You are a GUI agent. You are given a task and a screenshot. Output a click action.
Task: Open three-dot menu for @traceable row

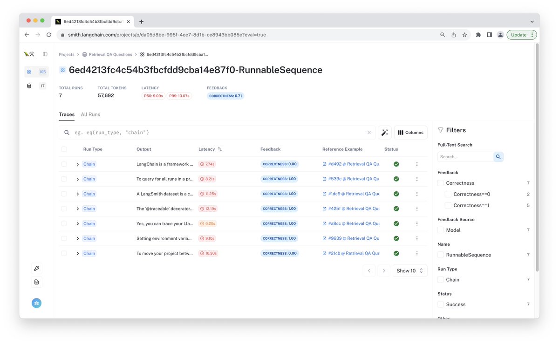click(x=417, y=209)
